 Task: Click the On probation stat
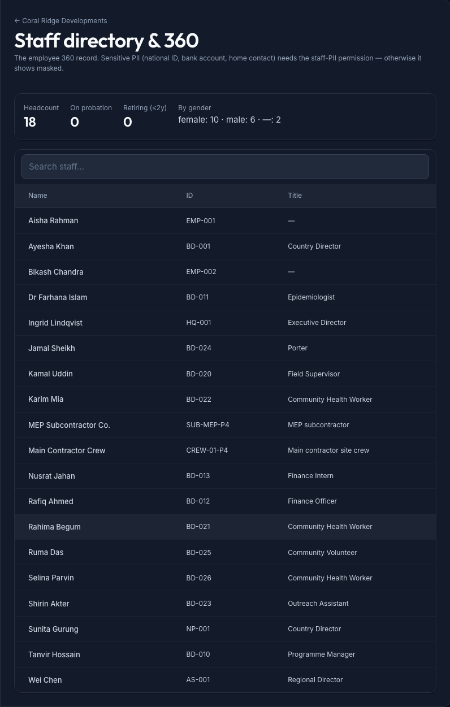(x=91, y=116)
